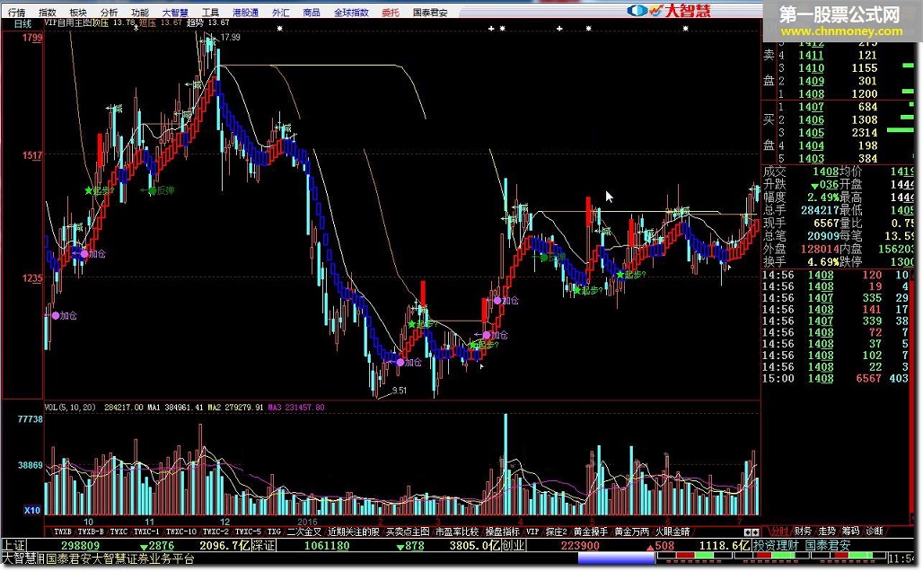
Task: Switch to 诊断 side panel tab
Action: 875,531
